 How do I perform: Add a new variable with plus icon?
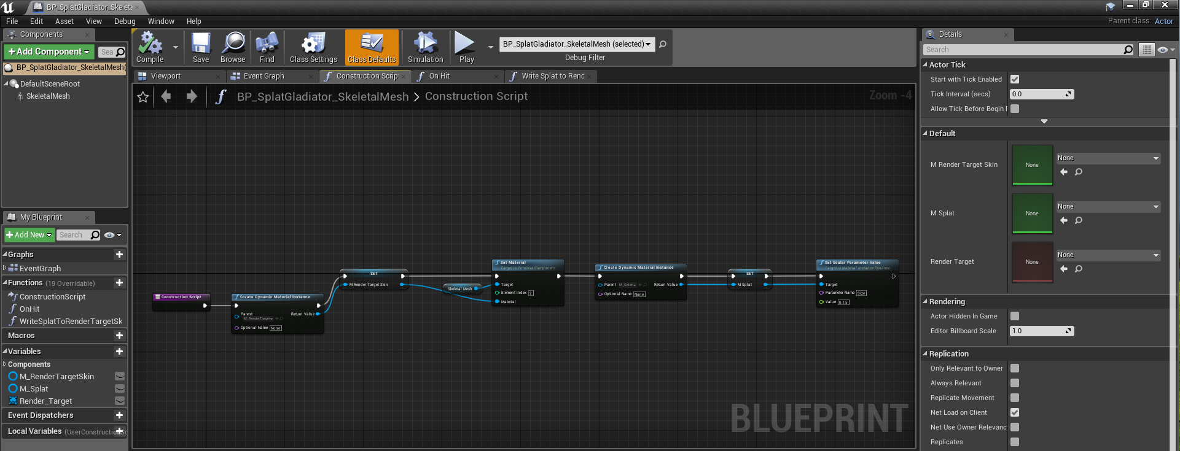click(x=119, y=352)
